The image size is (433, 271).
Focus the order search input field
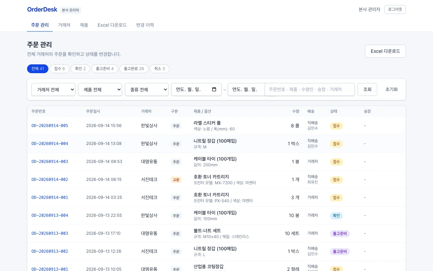tap(310, 89)
